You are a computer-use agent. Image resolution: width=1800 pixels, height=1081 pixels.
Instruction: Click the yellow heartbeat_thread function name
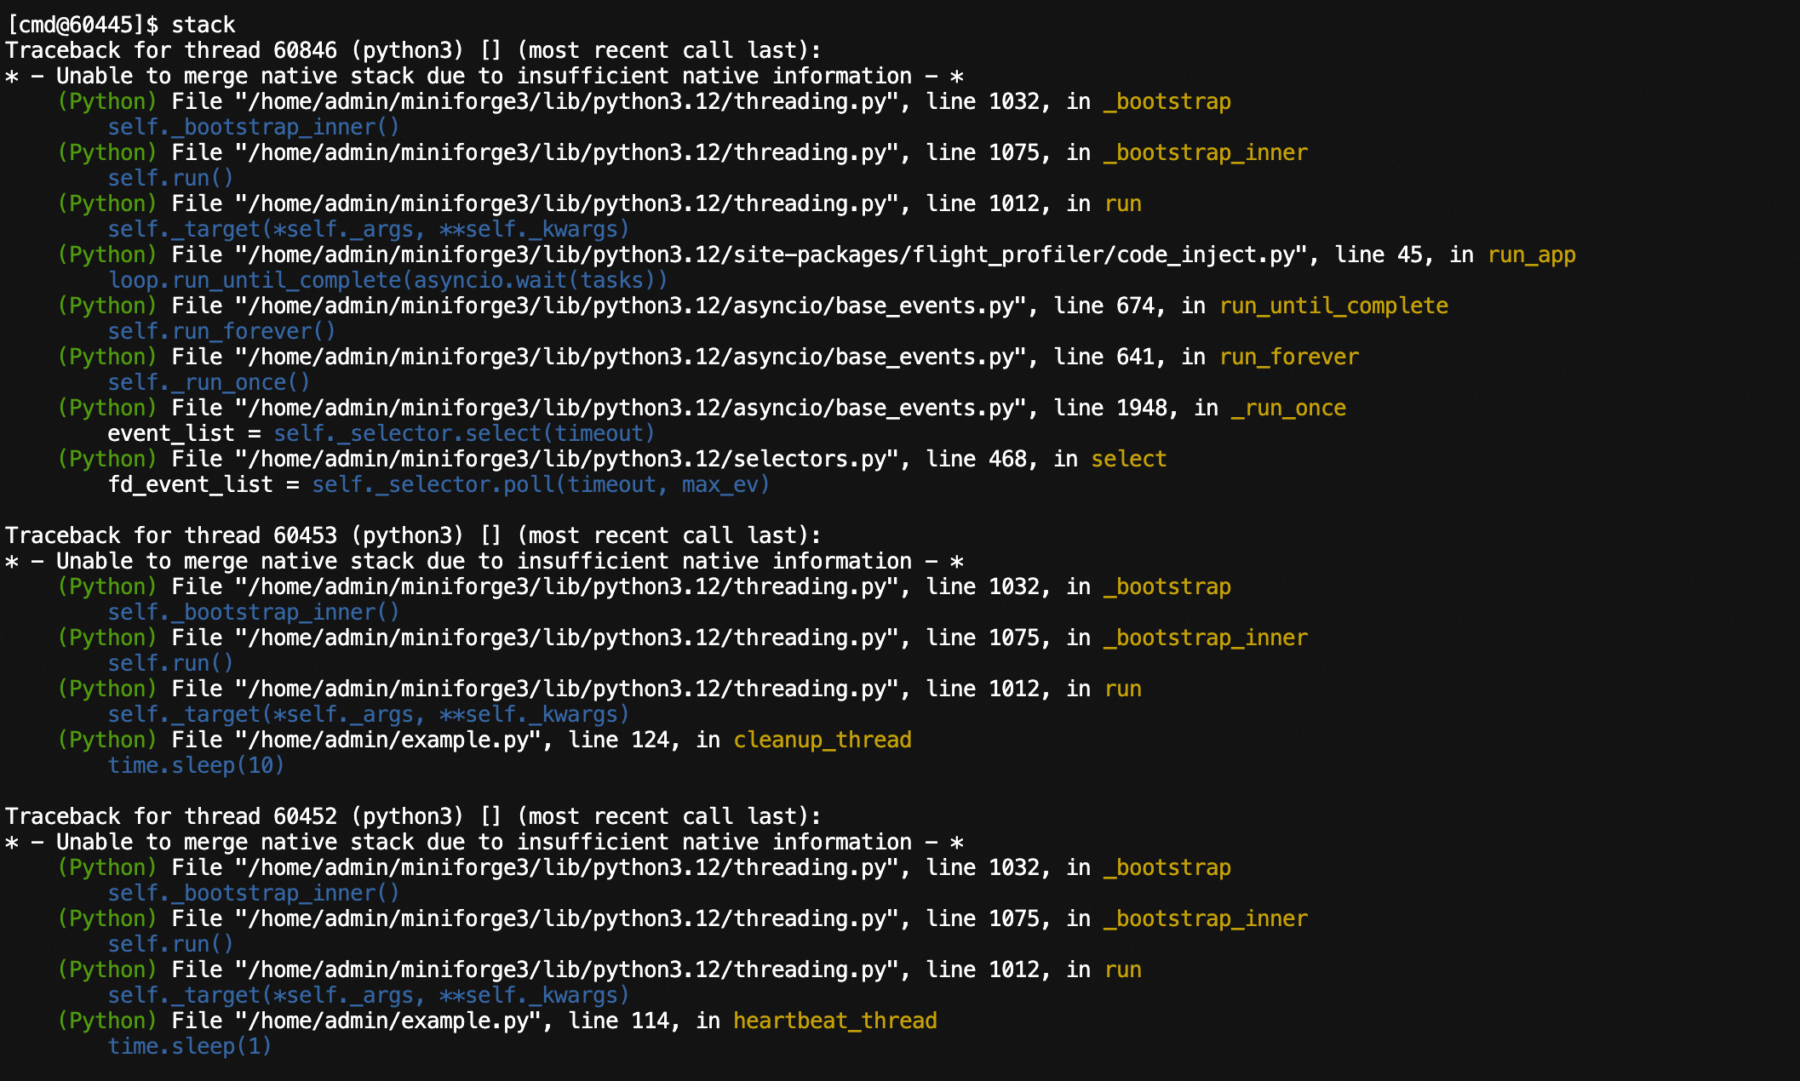coord(834,1021)
